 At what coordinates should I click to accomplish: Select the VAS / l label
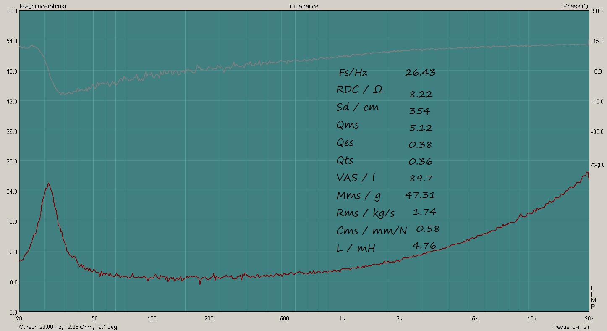coord(356,178)
